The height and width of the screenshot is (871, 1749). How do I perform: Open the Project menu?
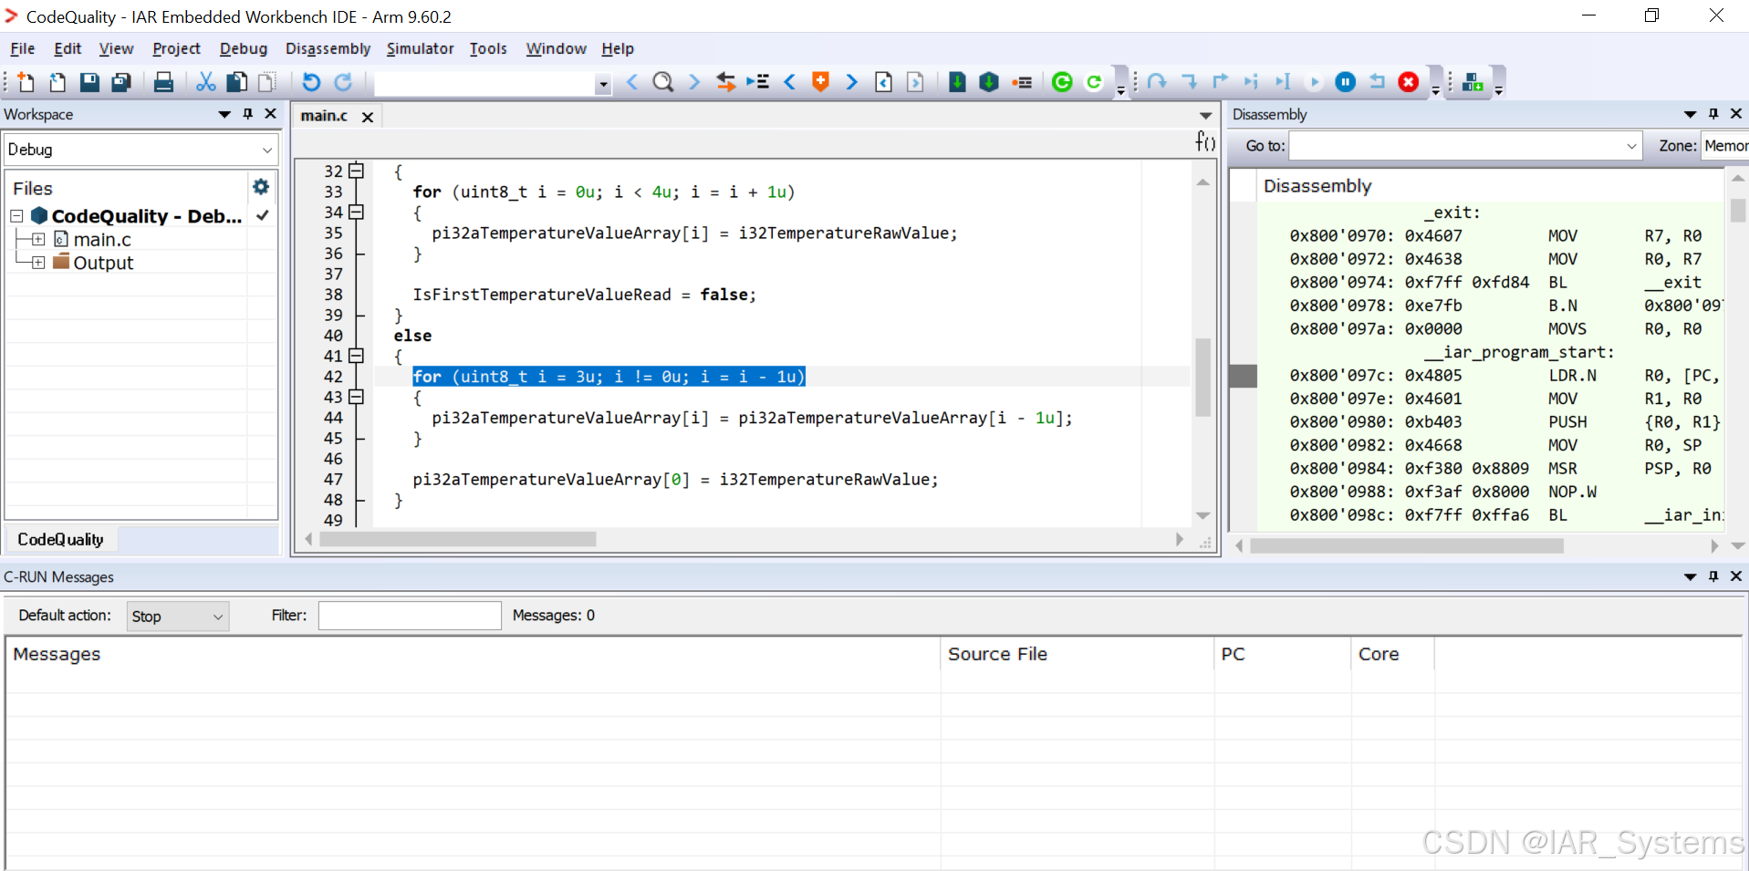pos(176,48)
